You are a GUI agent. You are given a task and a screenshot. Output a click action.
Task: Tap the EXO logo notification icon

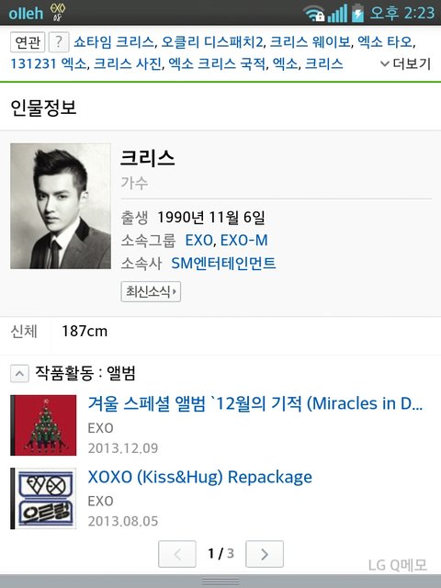pos(58,13)
